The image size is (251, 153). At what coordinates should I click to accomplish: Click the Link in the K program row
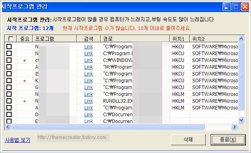pyautogui.click(x=88, y=81)
